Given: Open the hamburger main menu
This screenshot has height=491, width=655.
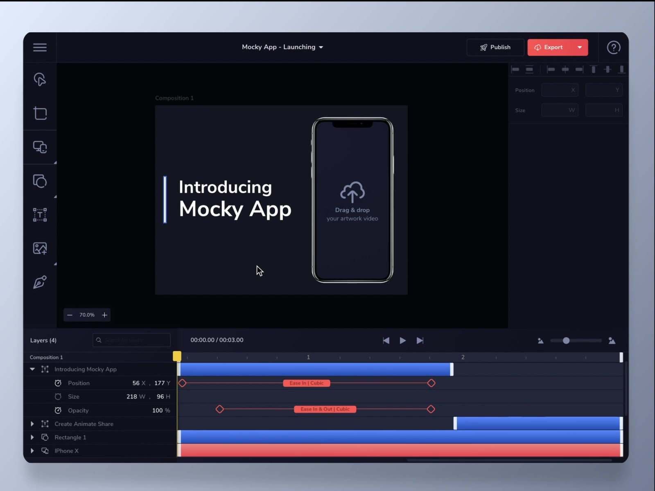Looking at the screenshot, I should (40, 47).
